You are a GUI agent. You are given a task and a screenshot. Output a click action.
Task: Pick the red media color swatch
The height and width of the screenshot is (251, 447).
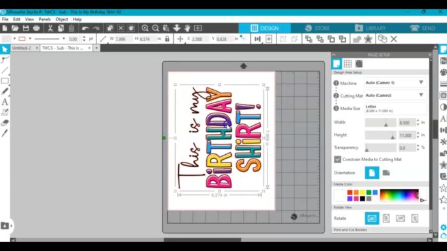[x=350, y=192]
